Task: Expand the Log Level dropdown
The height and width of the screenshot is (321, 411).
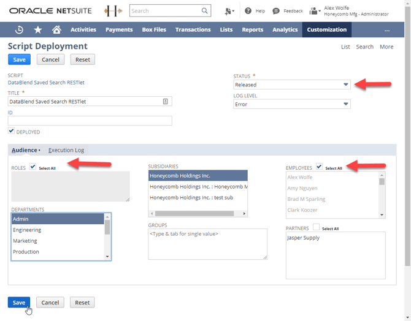Action: point(345,104)
